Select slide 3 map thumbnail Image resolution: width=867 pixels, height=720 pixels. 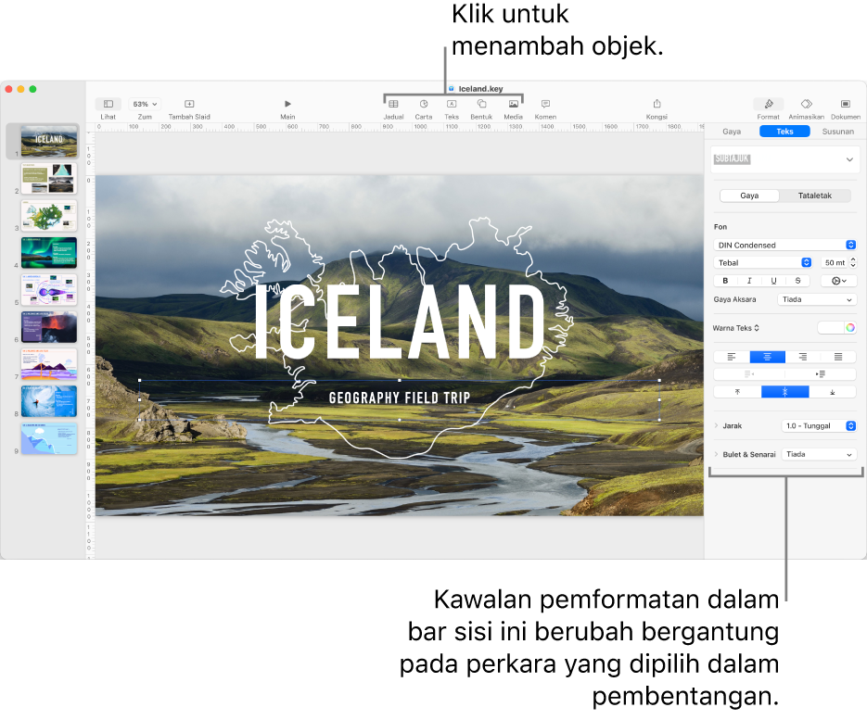coord(49,215)
